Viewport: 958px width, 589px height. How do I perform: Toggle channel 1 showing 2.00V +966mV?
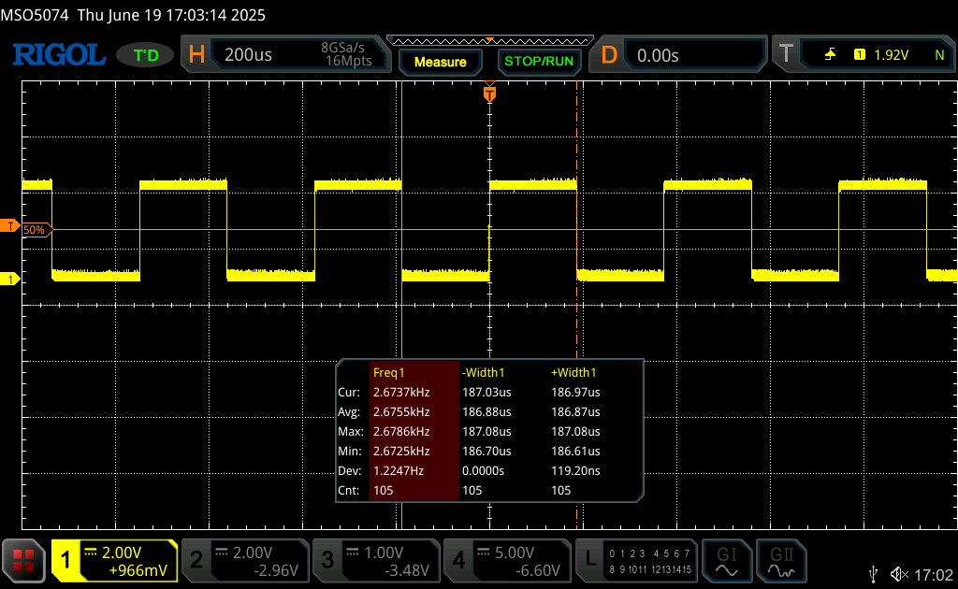click(x=114, y=560)
